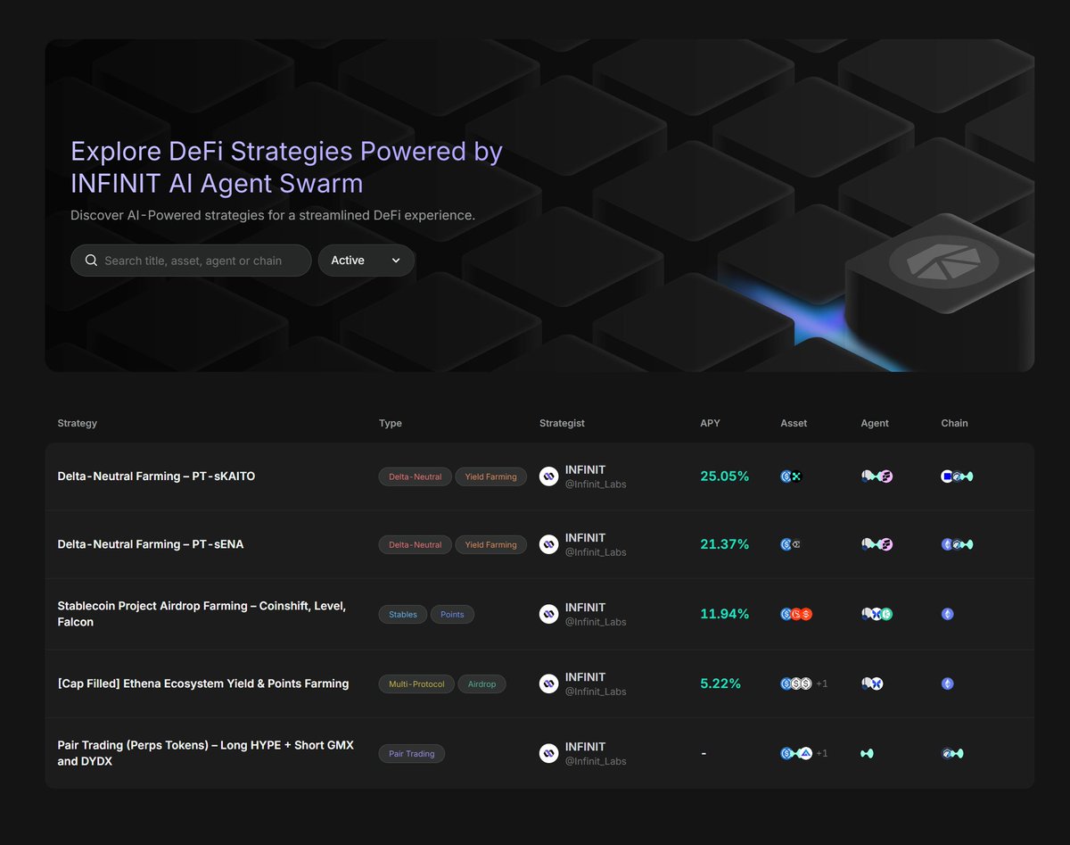Click agent icons in Ethena Ecosystem row

coord(872,683)
